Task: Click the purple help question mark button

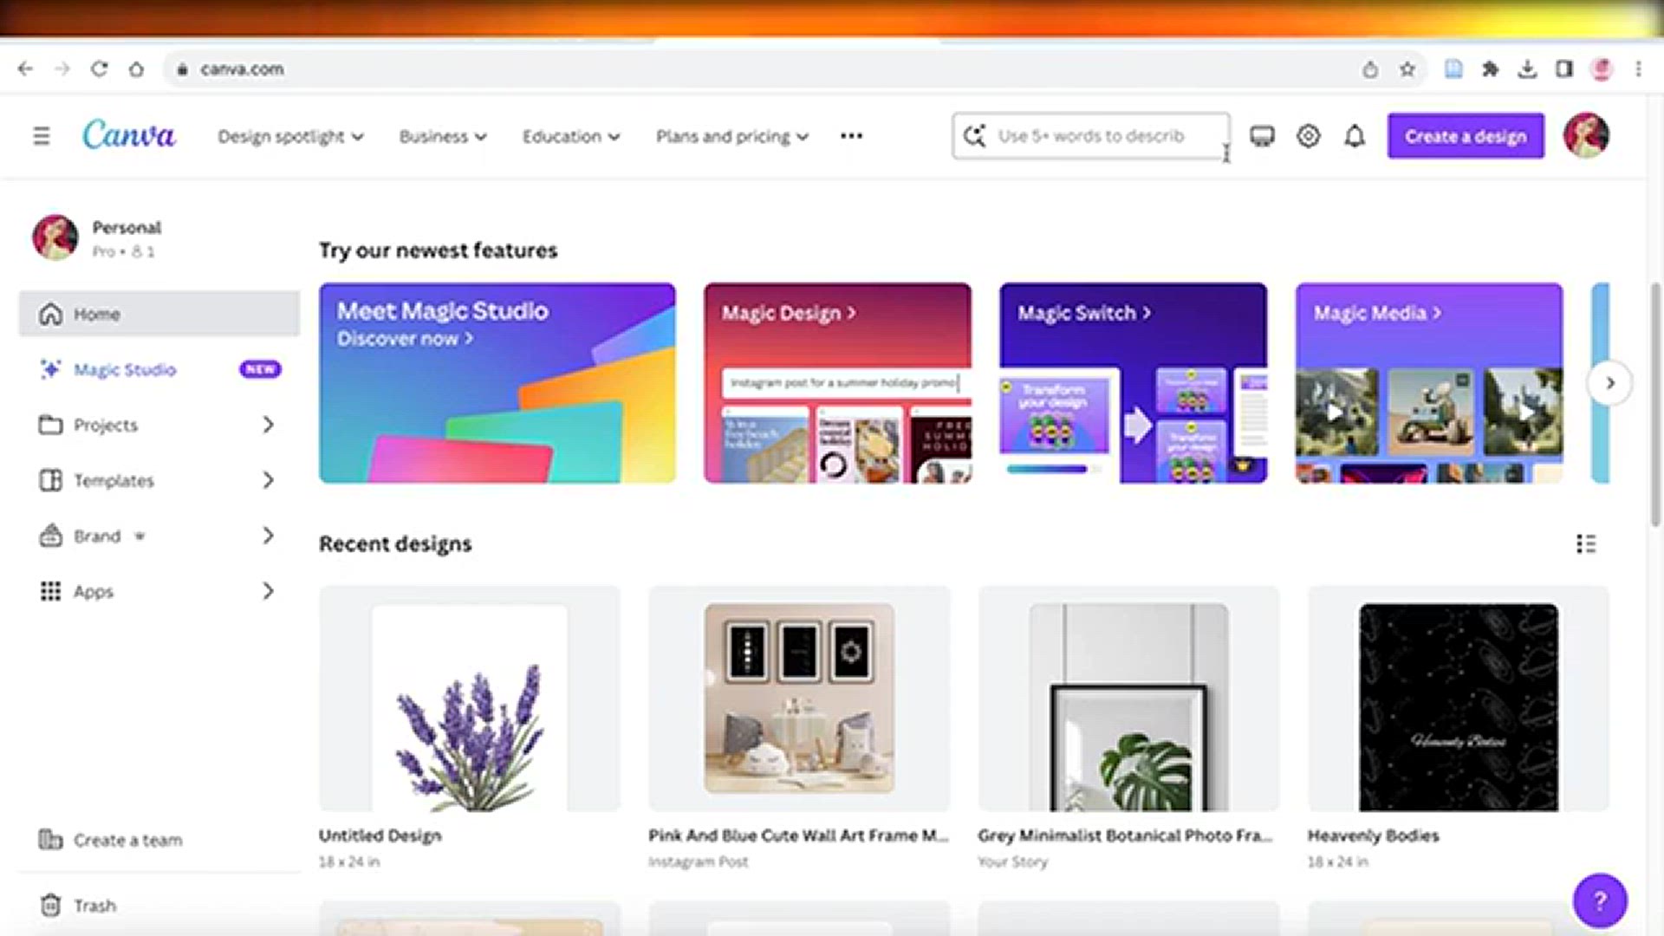Action: 1599,900
